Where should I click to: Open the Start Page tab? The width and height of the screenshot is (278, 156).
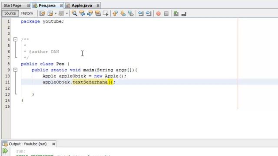(13, 6)
